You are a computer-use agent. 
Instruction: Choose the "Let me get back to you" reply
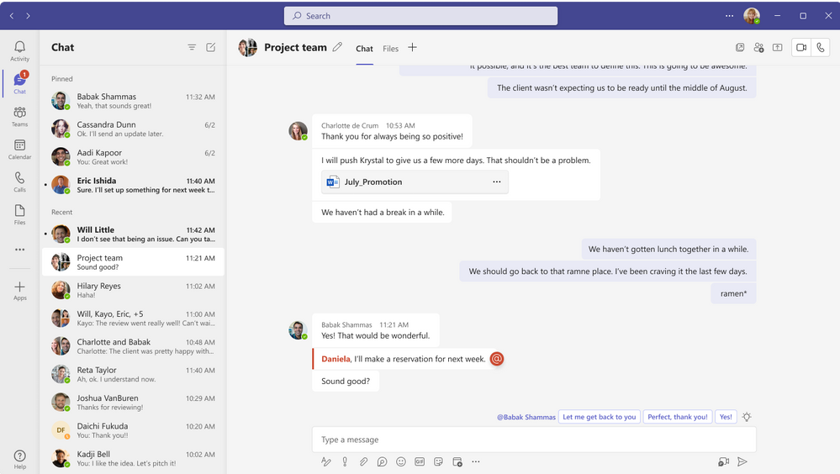tap(599, 417)
